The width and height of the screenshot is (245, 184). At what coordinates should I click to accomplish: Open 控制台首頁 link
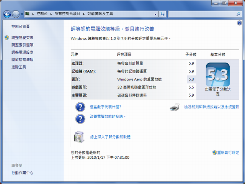click(20, 26)
